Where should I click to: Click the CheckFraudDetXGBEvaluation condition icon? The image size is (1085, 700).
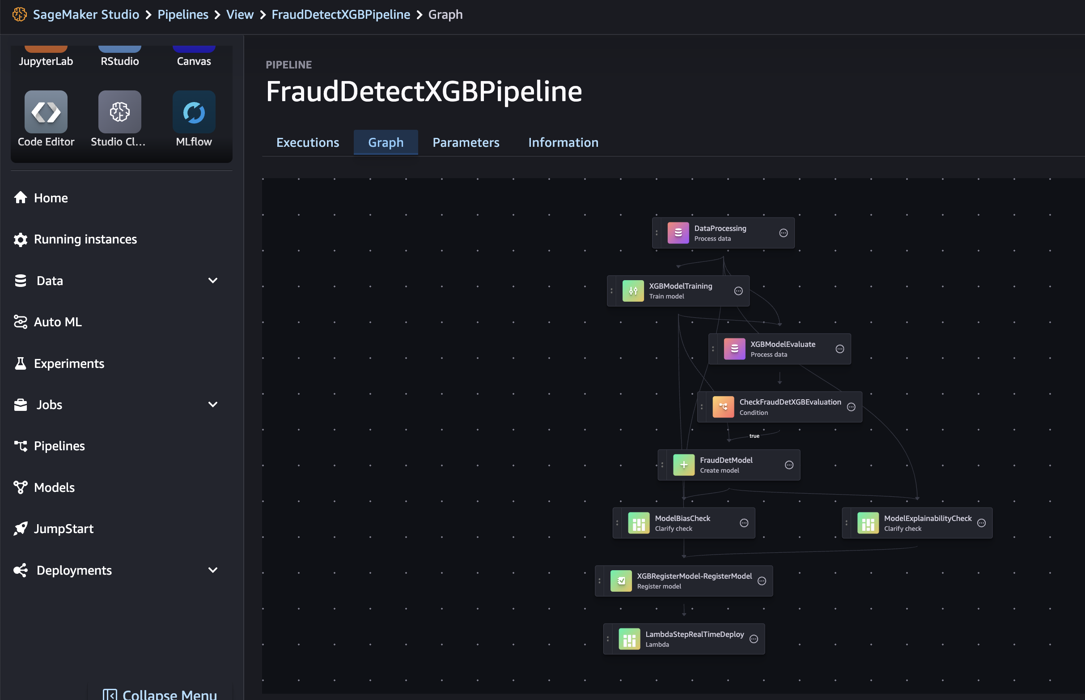pos(723,407)
